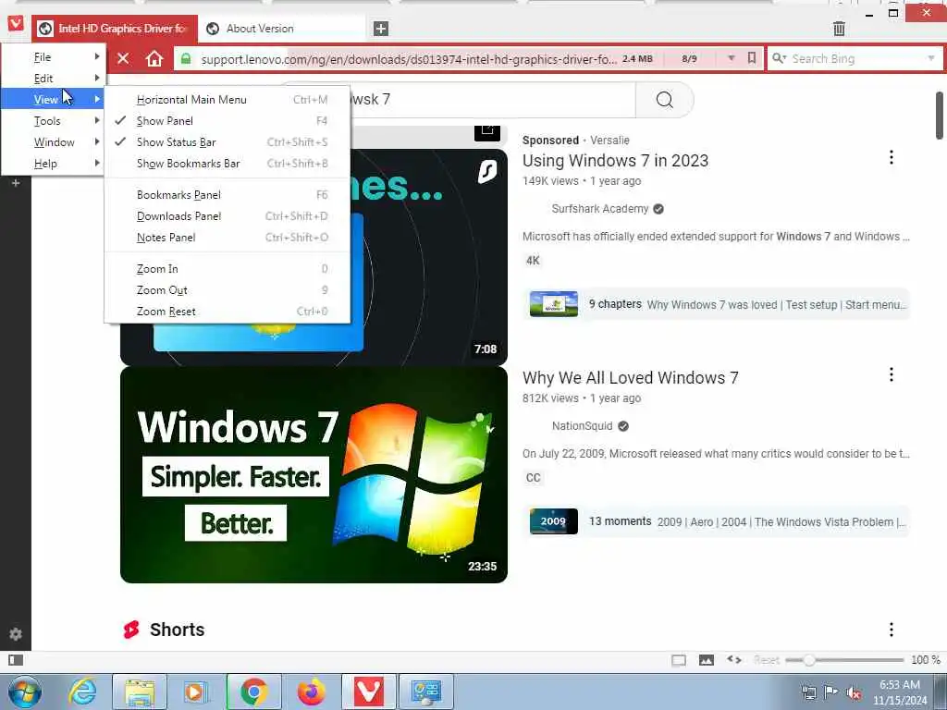Click the muted volume tray icon
Image resolution: width=947 pixels, height=710 pixels.
tap(854, 692)
